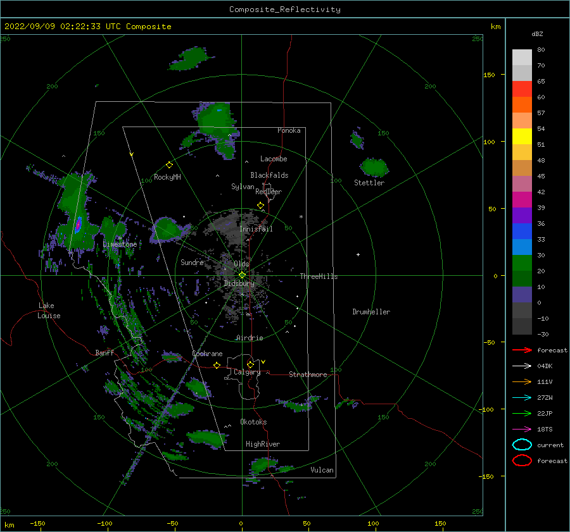
Task: Click the Sylvan label
Action: (243, 187)
